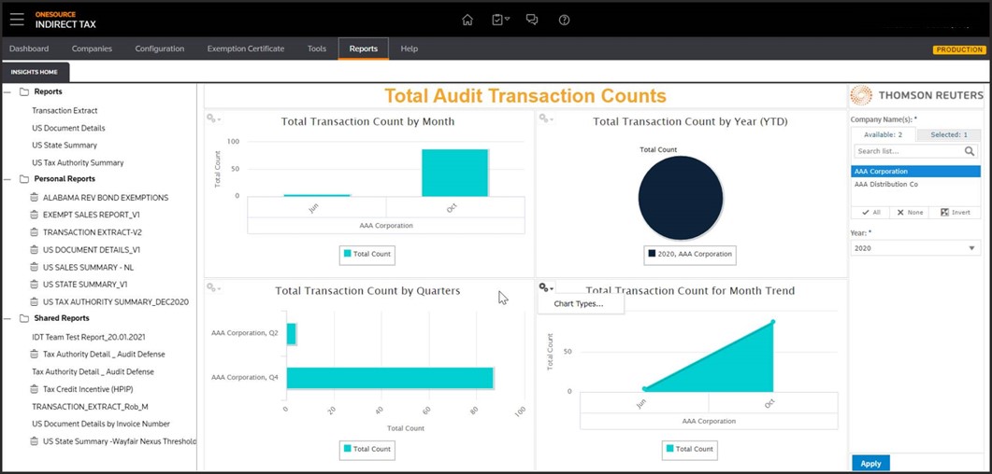Click gear icon on Transaction Count by Month chart
The height and width of the screenshot is (474, 992).
tap(213, 118)
